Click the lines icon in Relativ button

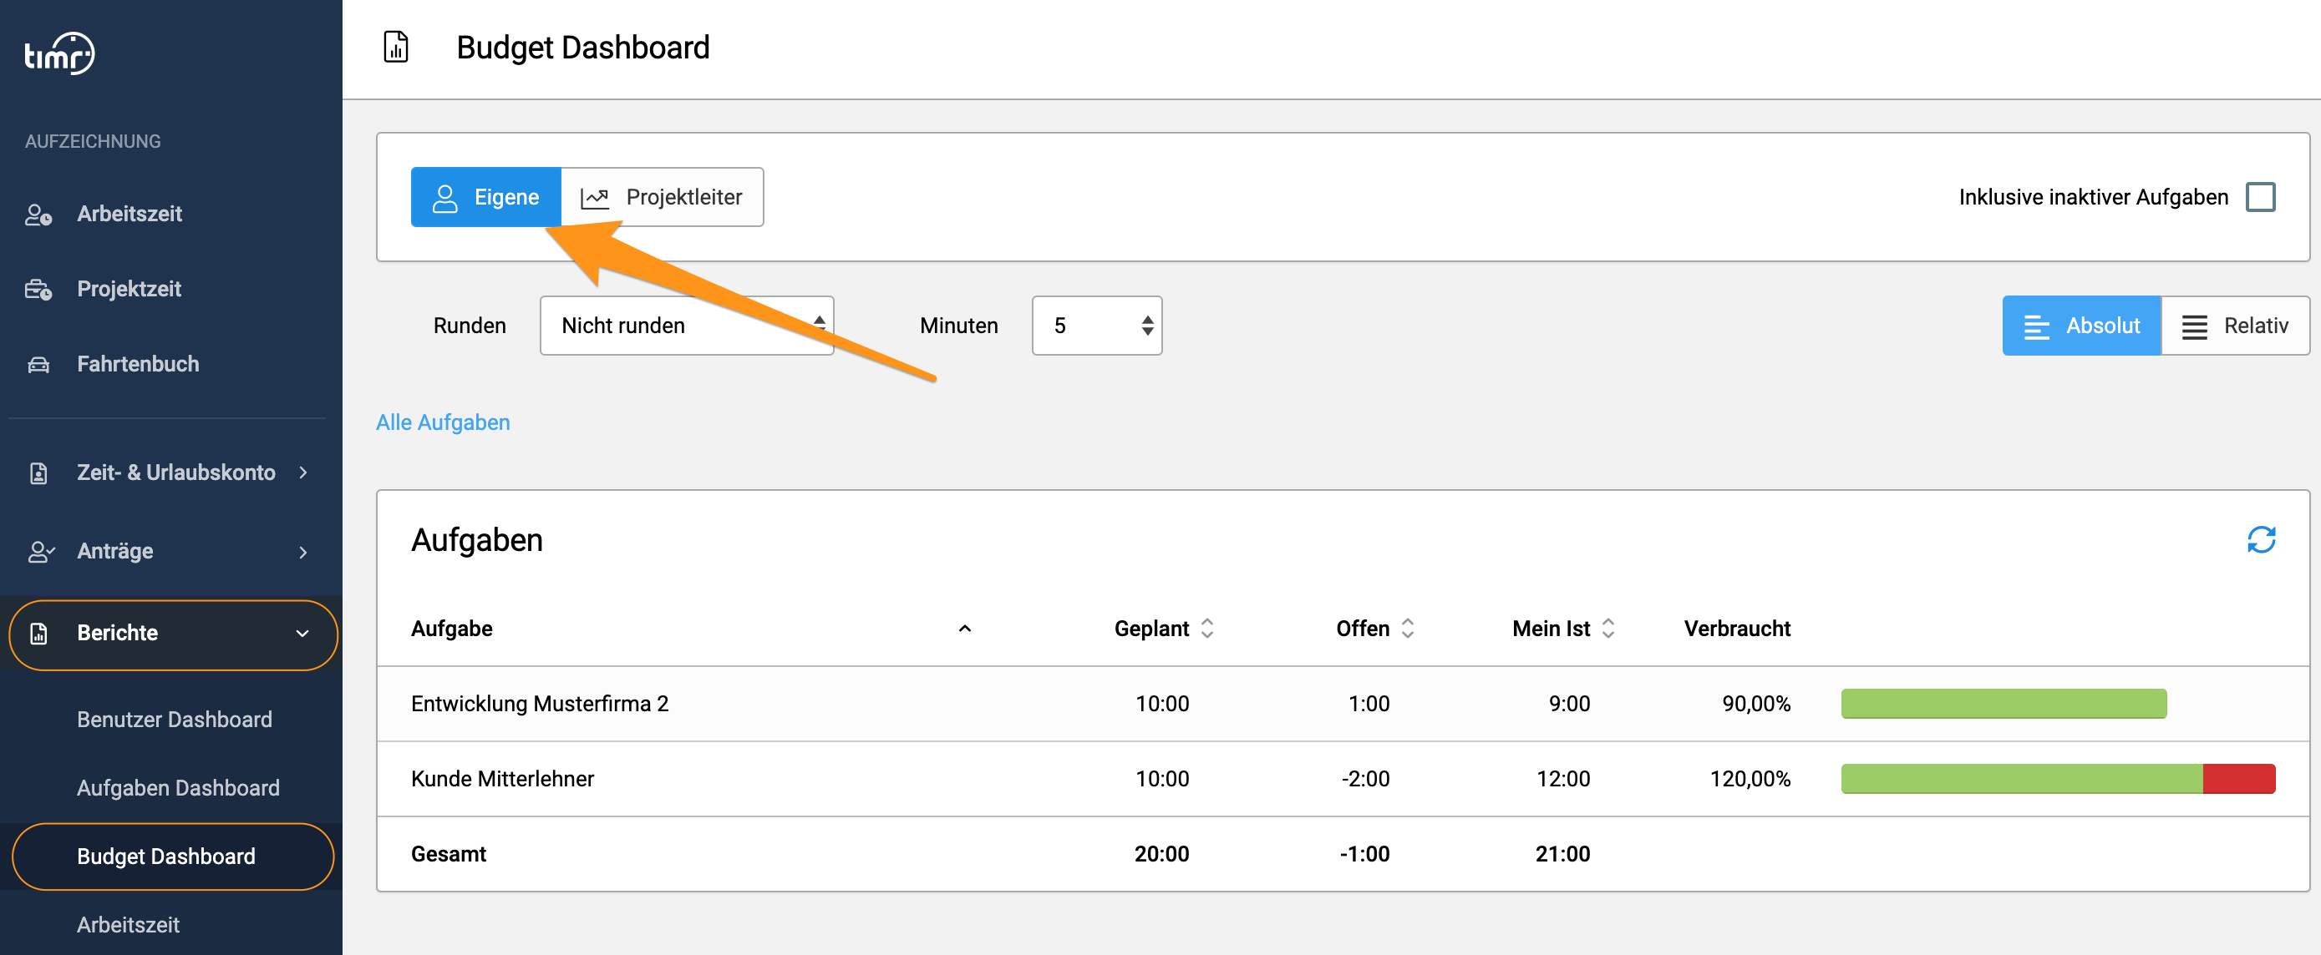(2194, 326)
